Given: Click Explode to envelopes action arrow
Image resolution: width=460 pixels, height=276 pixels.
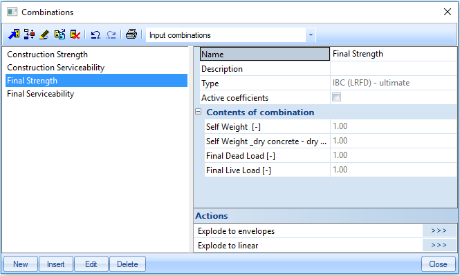Looking at the screenshot, I should [439, 231].
